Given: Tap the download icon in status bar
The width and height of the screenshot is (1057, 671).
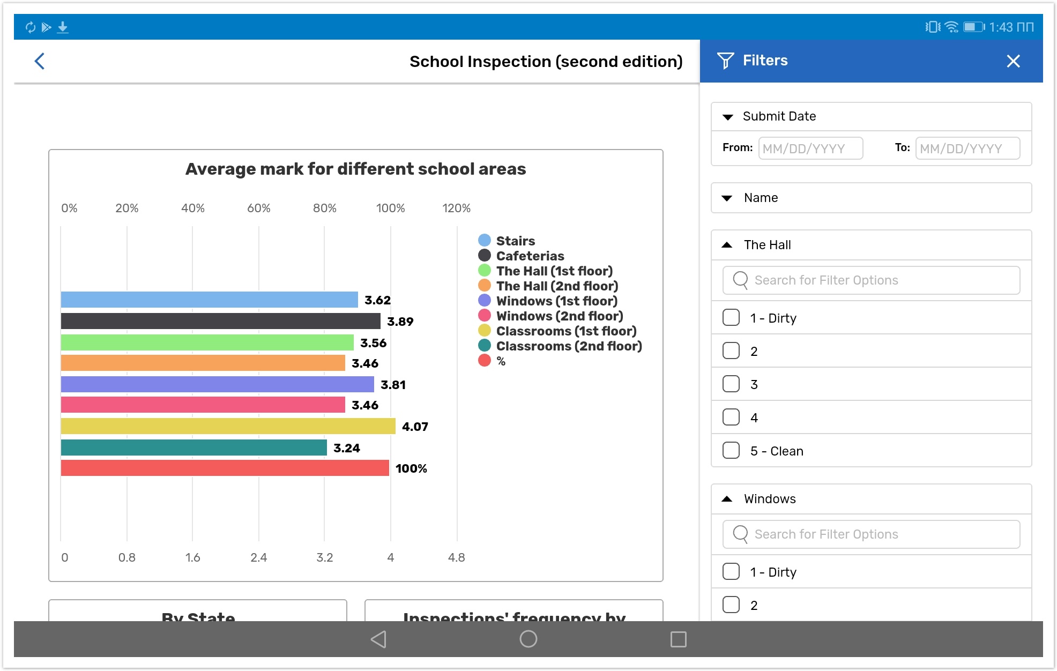Looking at the screenshot, I should 63,27.
